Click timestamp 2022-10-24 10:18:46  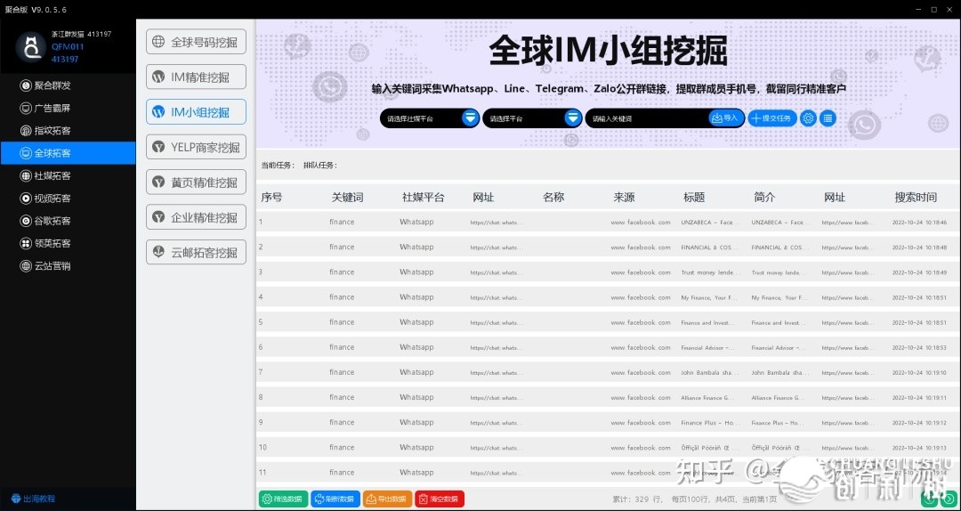tap(919, 222)
